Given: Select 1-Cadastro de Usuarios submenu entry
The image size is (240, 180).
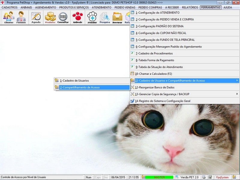Looking at the screenshot, I should coord(92,80).
